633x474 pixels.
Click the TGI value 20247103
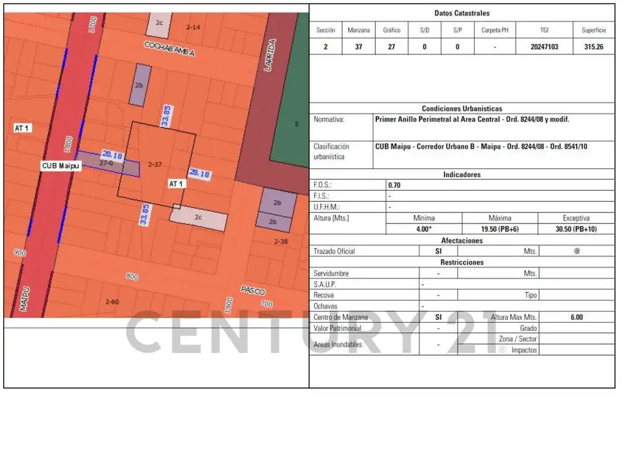click(544, 46)
